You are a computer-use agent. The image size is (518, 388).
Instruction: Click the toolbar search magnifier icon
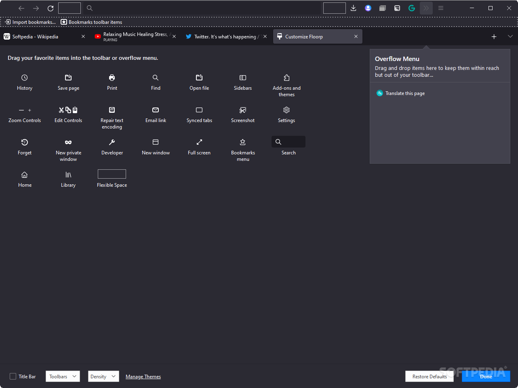[x=90, y=8]
